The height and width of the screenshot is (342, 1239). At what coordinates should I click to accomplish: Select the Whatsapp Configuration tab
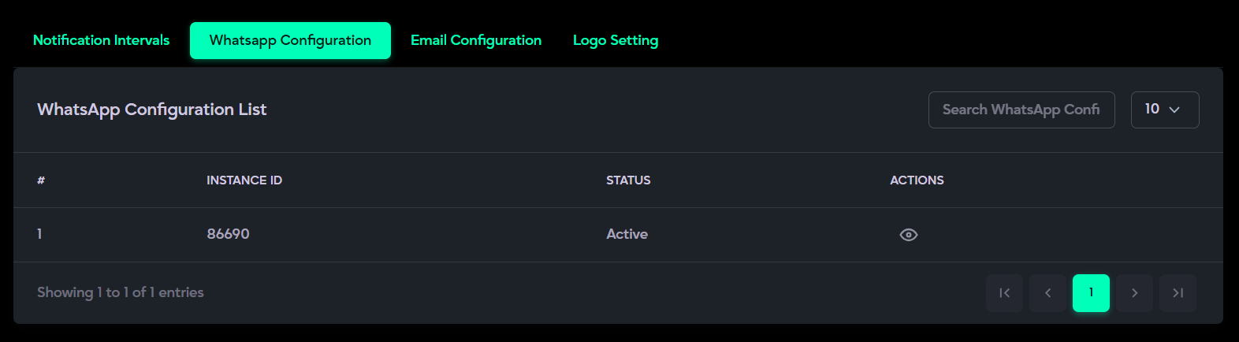pos(290,40)
